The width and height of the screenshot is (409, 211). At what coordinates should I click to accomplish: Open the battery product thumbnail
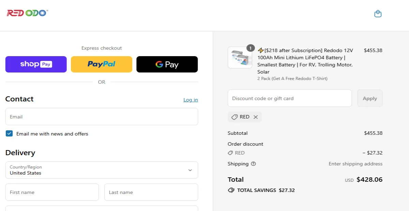(x=240, y=58)
